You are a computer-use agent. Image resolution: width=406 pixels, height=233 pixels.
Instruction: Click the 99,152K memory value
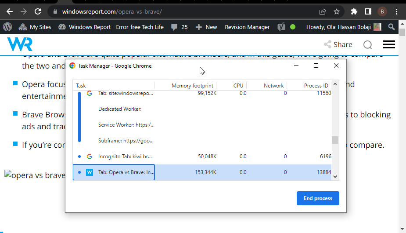[x=207, y=93]
